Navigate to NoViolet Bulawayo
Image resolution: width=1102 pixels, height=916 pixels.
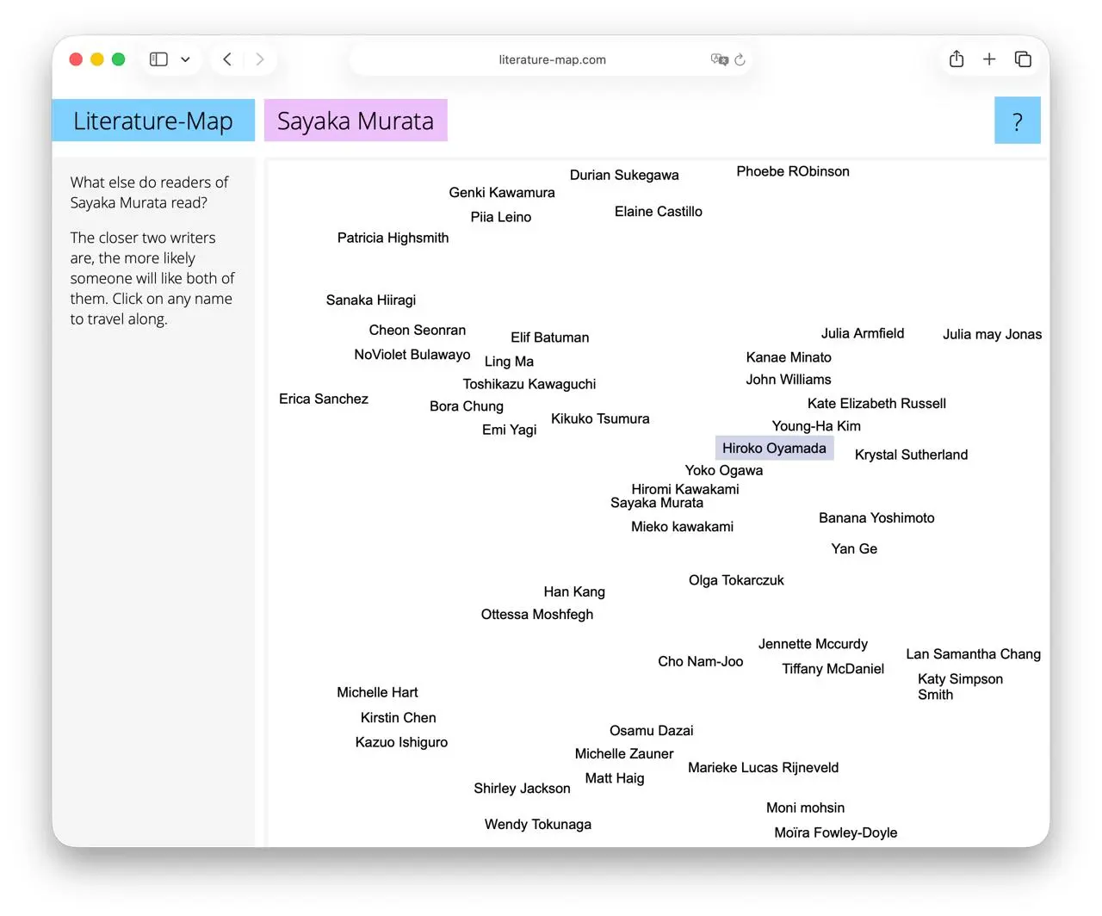[x=412, y=354]
